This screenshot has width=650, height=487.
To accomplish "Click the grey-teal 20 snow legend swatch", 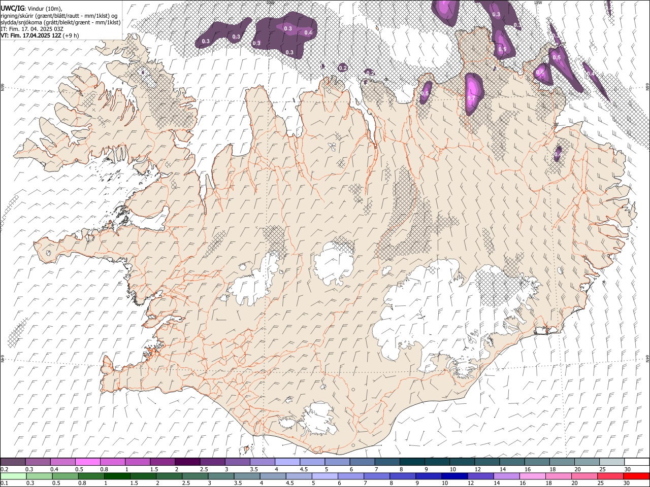I will tap(587, 462).
